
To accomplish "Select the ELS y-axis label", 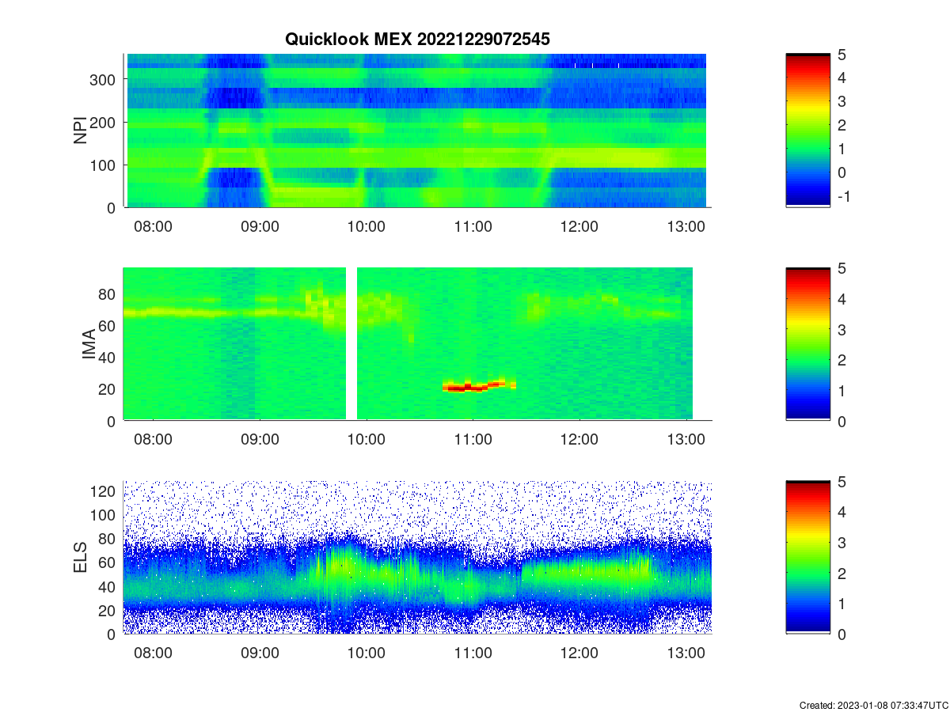I will coord(80,558).
